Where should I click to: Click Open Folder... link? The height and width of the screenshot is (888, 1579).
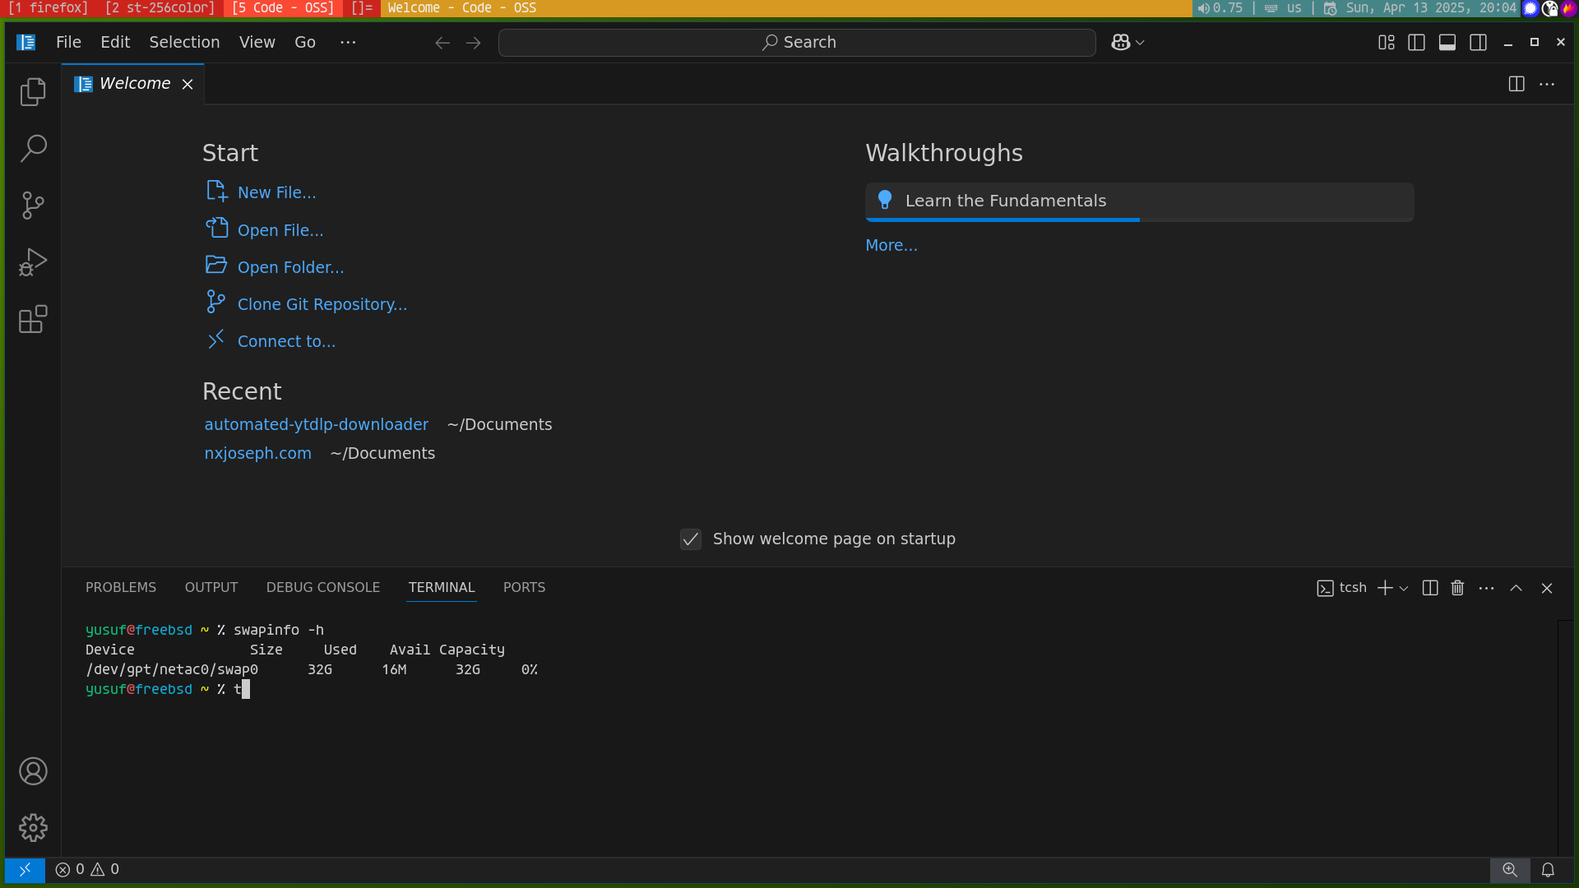coord(291,267)
